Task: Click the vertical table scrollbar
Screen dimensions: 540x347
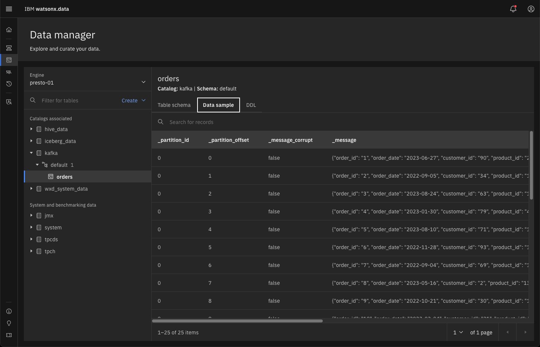Action: 531,165
